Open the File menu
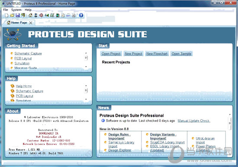Viewport: 238px width, 167px height. (x=6, y=10)
